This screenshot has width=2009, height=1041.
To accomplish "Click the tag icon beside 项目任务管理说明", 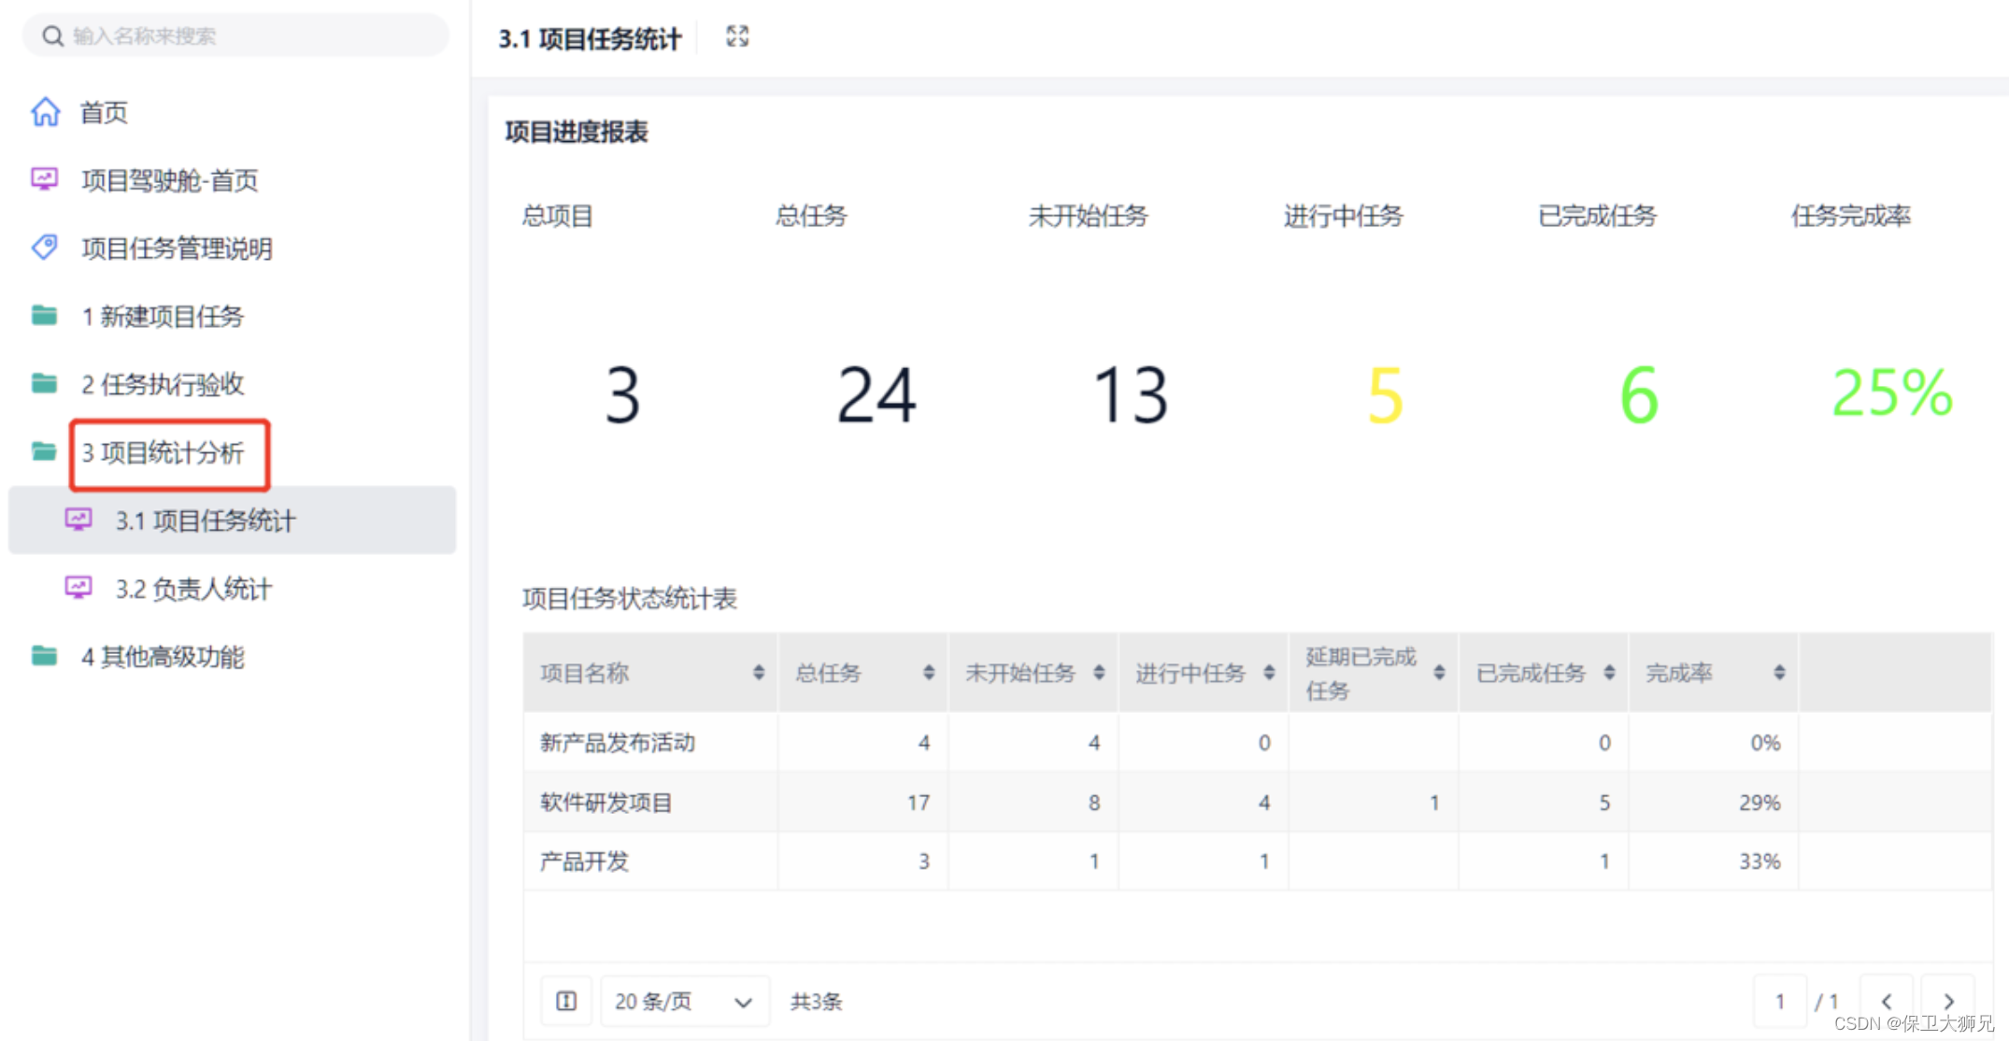I will pyautogui.click(x=44, y=248).
